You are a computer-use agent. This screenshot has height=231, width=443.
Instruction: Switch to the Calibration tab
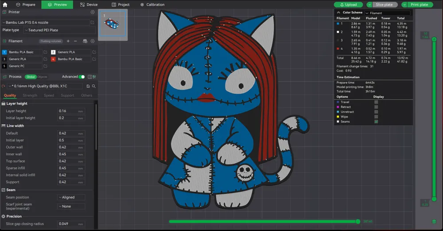(152, 4)
